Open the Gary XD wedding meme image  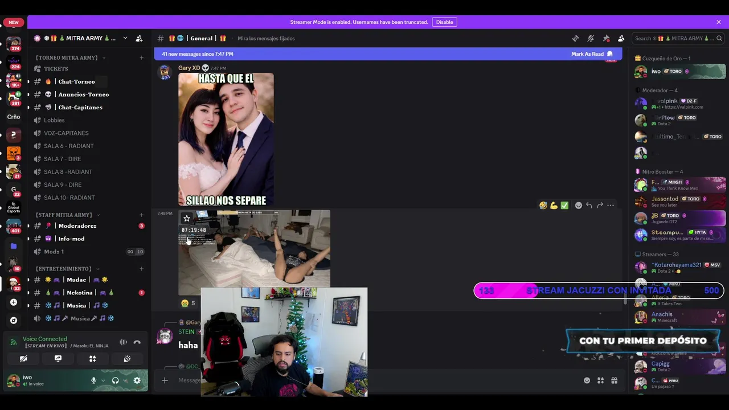(x=226, y=140)
